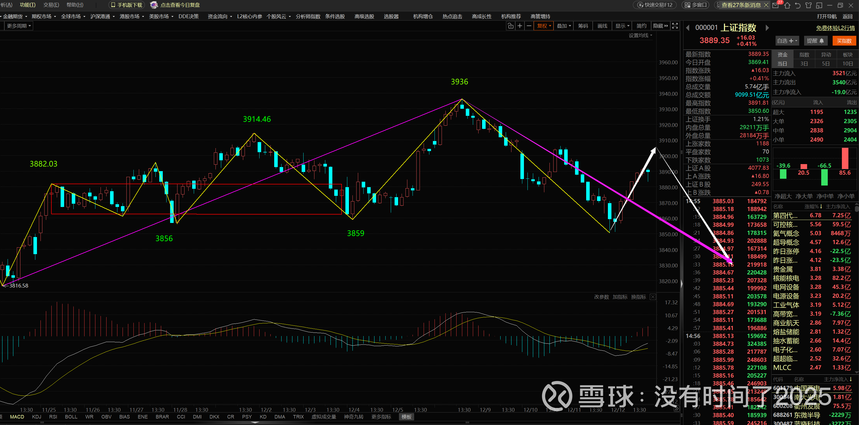Image resolution: width=859 pixels, height=425 pixels.
Task: Toggle the 筹码 chip distribution view
Action: tap(583, 26)
